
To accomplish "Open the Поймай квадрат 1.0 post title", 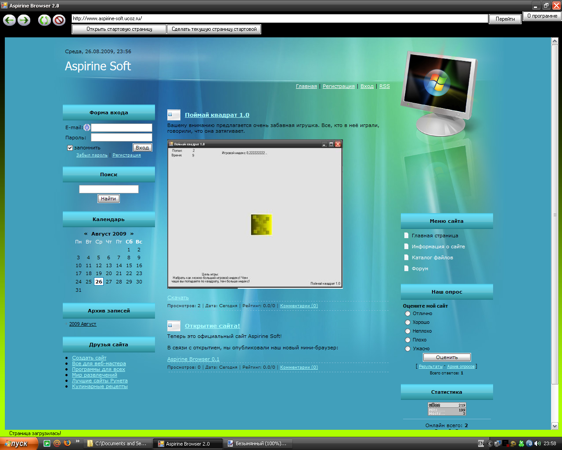I will pyautogui.click(x=217, y=115).
